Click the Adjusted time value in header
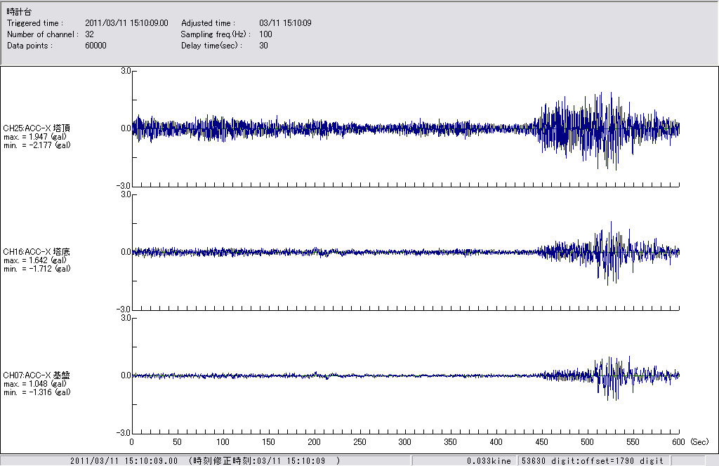 (285, 23)
